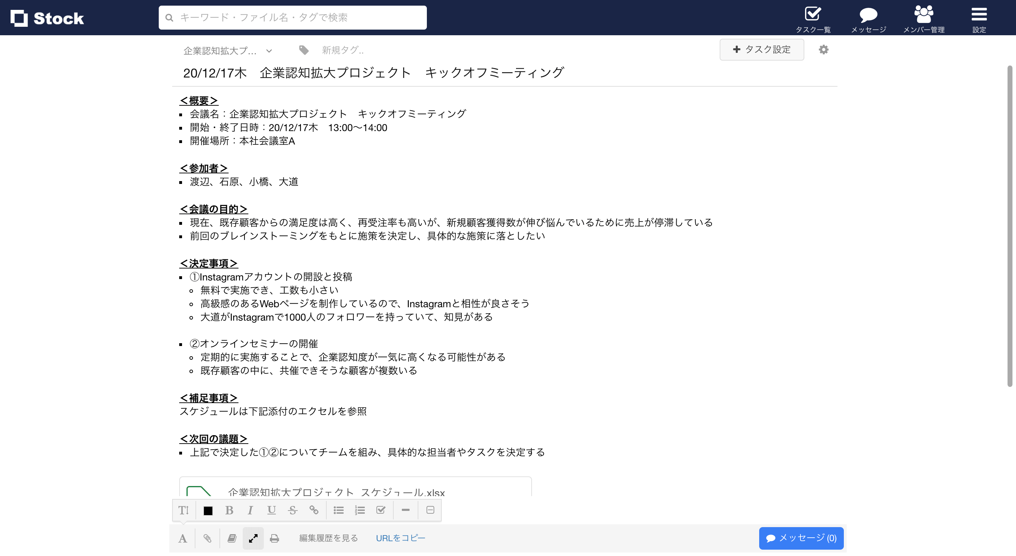Image resolution: width=1016 pixels, height=556 pixels.
Task: Click the keyword search field
Action: pos(292,17)
